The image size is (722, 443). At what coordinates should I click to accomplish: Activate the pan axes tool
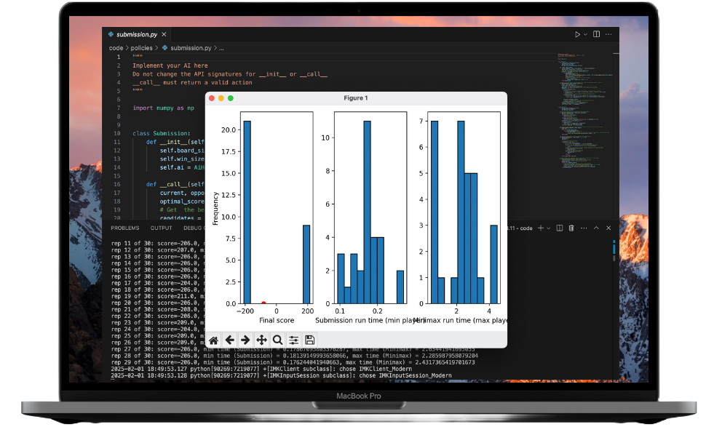[x=261, y=340]
